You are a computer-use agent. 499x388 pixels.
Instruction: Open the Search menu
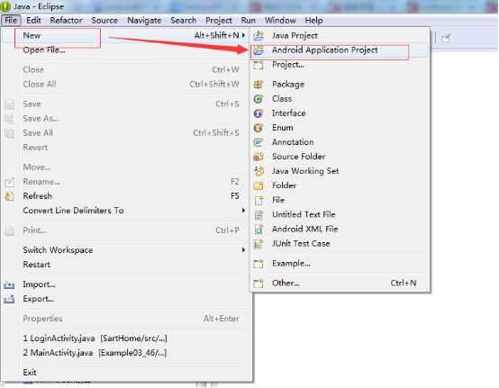[x=184, y=21]
